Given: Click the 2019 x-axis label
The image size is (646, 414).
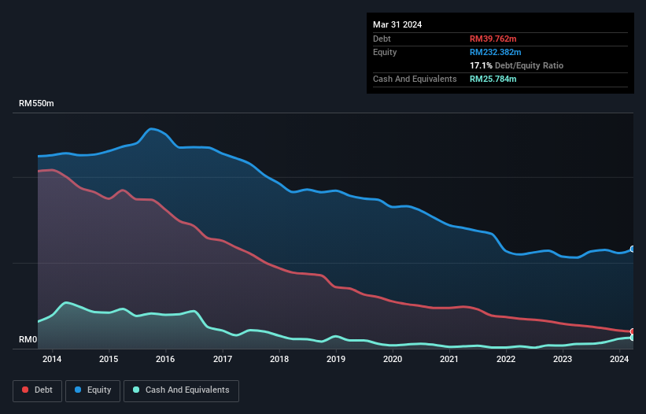Looking at the screenshot, I should coord(336,359).
